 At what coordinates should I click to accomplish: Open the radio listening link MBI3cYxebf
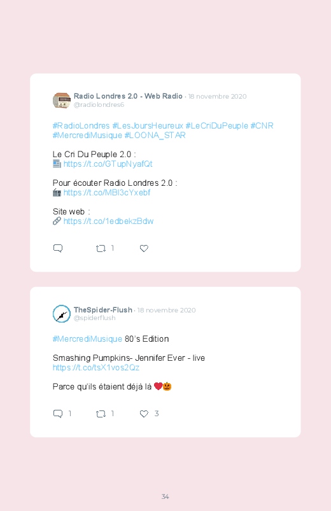[107, 192]
